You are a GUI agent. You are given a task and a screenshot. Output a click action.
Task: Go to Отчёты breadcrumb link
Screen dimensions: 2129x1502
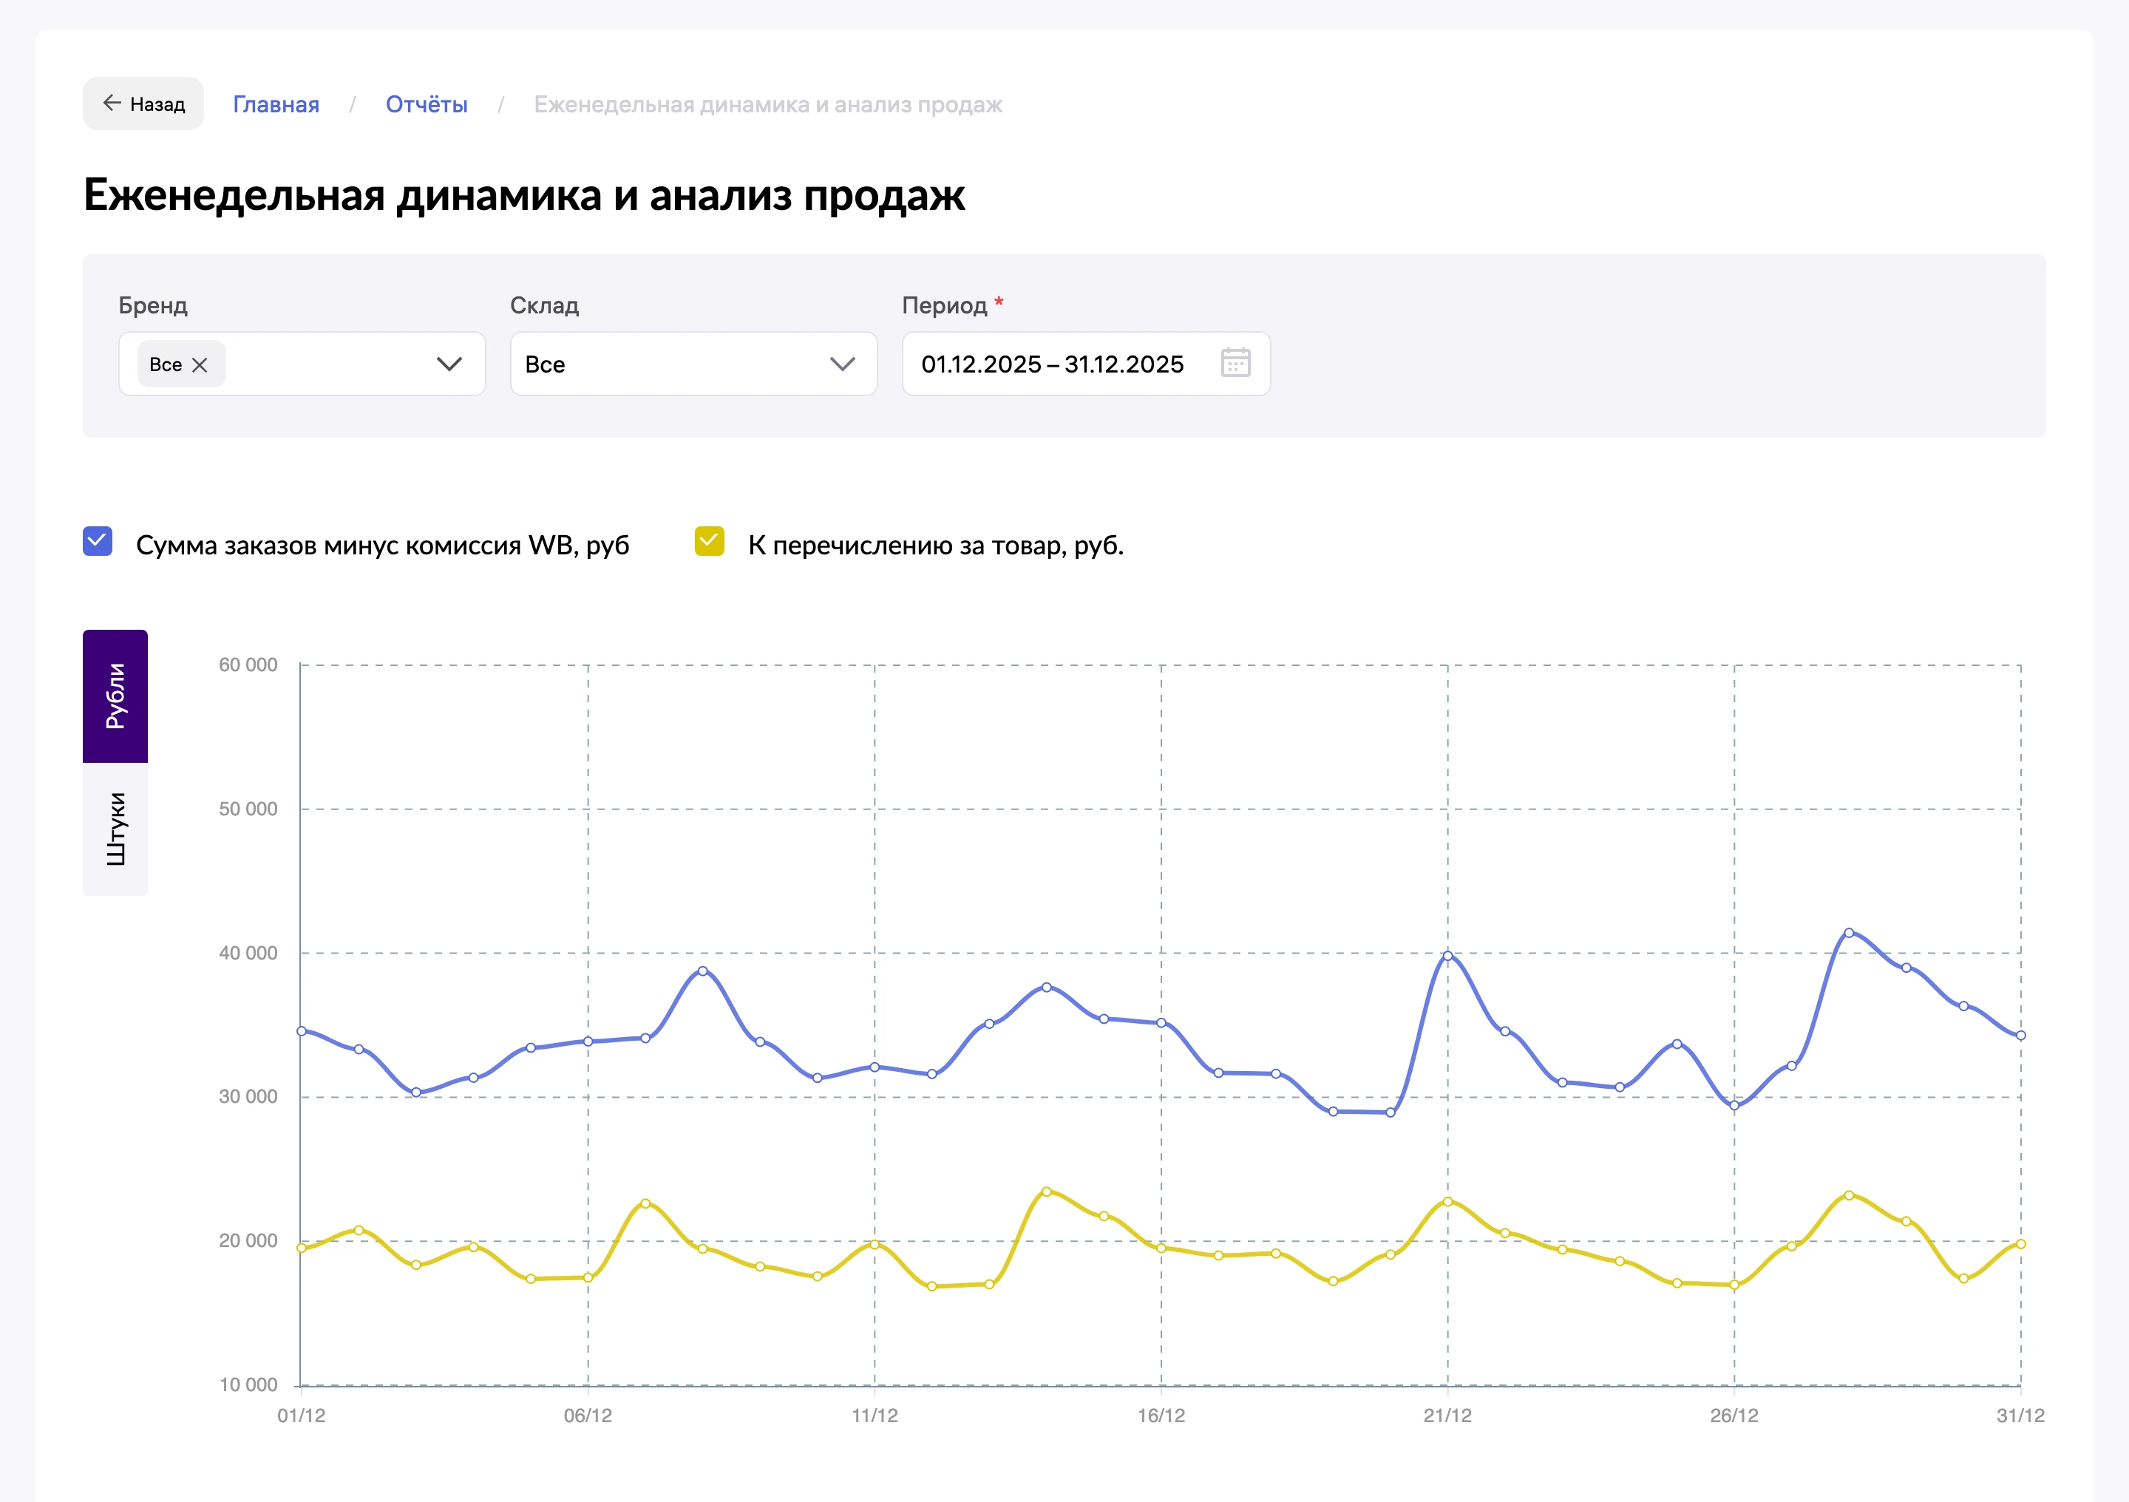(427, 105)
